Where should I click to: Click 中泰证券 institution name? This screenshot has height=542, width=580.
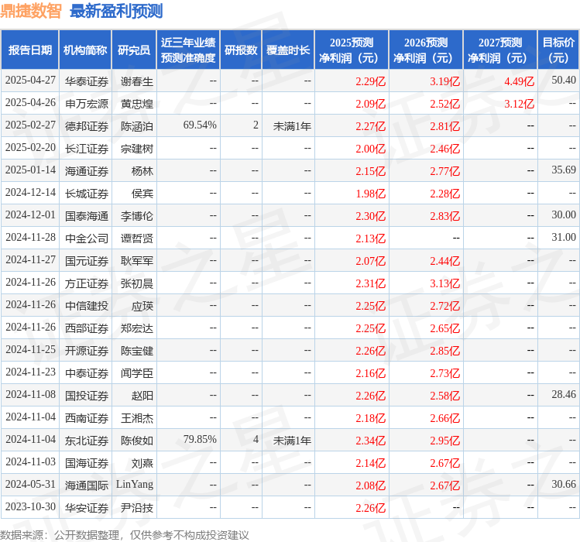(87, 373)
